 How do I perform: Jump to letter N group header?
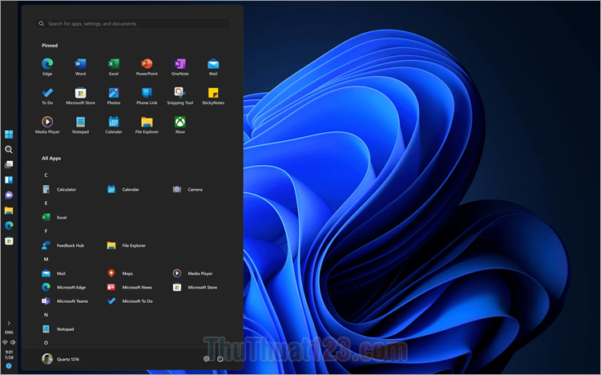[x=46, y=315]
